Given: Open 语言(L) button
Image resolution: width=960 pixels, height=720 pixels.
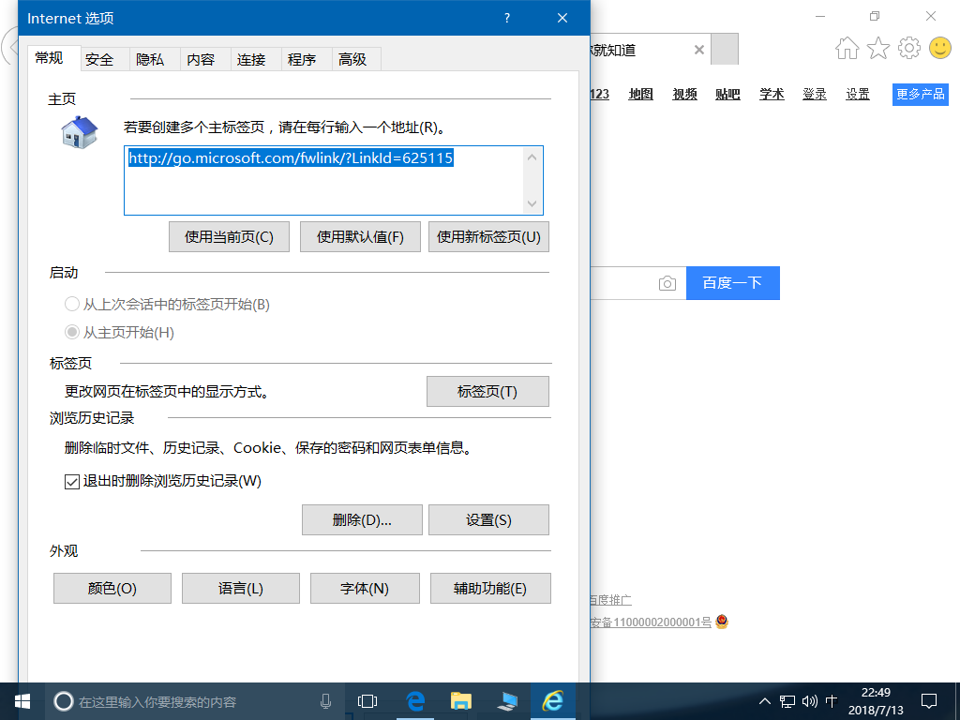Looking at the screenshot, I should 241,589.
